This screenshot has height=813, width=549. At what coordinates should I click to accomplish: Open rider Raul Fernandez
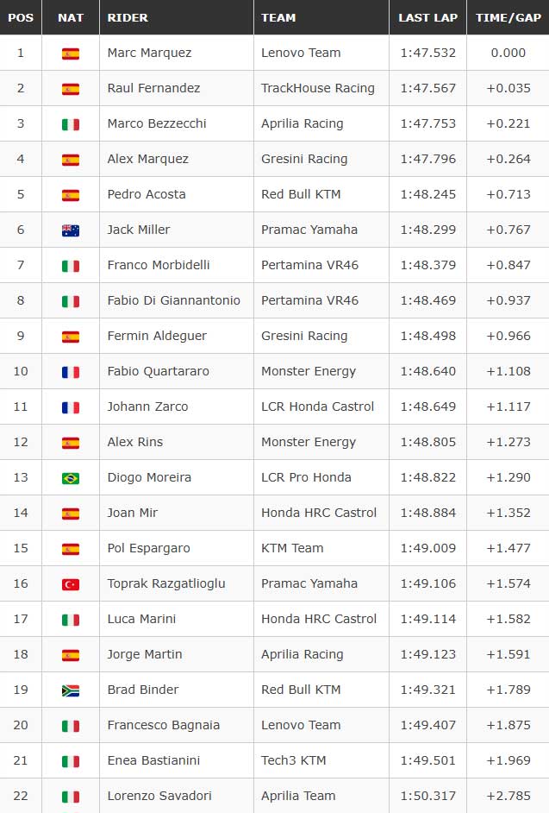pos(153,88)
